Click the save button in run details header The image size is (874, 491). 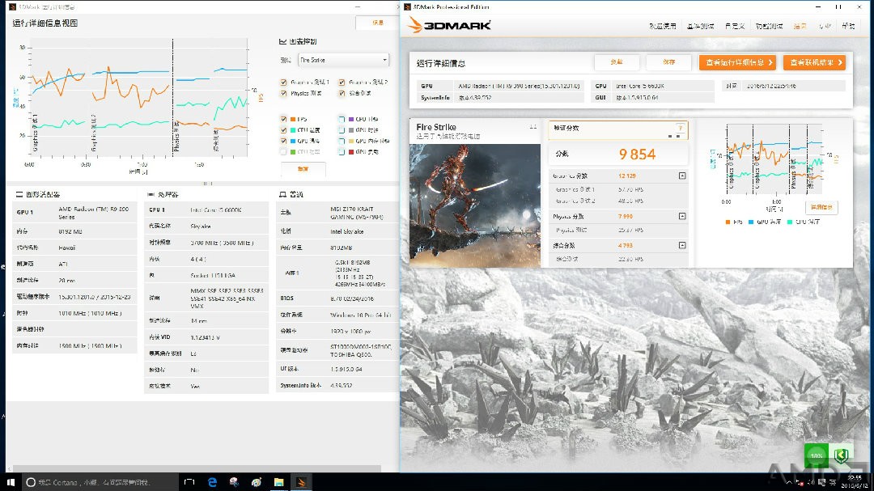(669, 62)
